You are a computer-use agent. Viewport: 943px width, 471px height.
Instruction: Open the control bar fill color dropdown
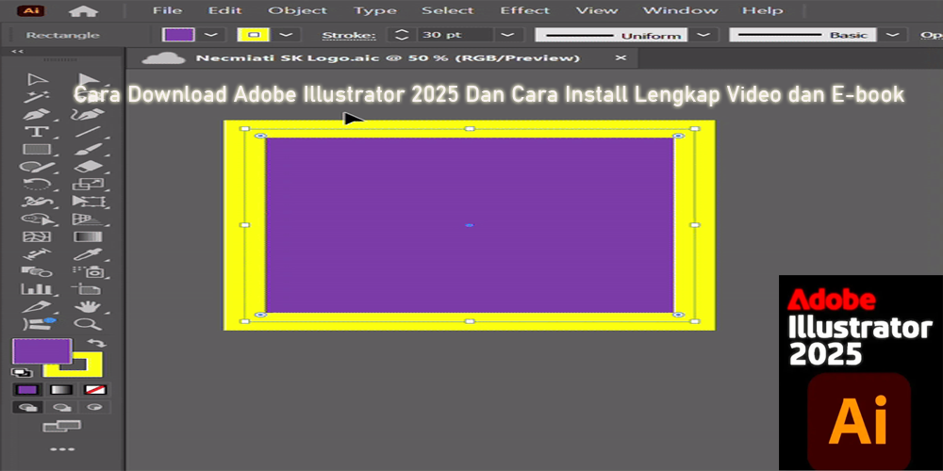pos(211,35)
